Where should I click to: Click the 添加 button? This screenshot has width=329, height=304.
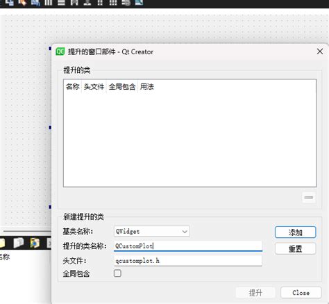click(295, 232)
